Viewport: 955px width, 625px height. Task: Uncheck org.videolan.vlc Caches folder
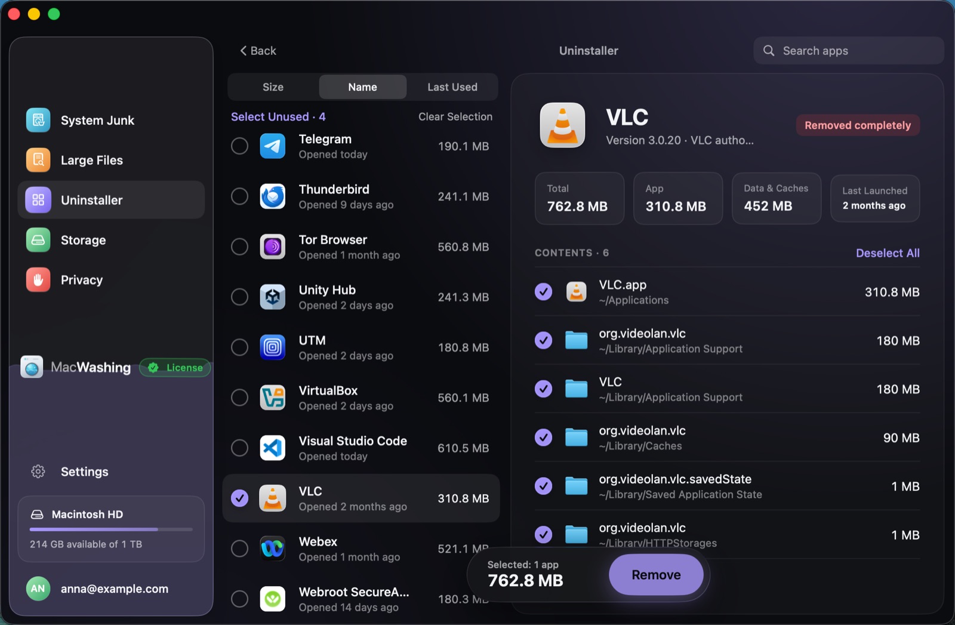[543, 438]
